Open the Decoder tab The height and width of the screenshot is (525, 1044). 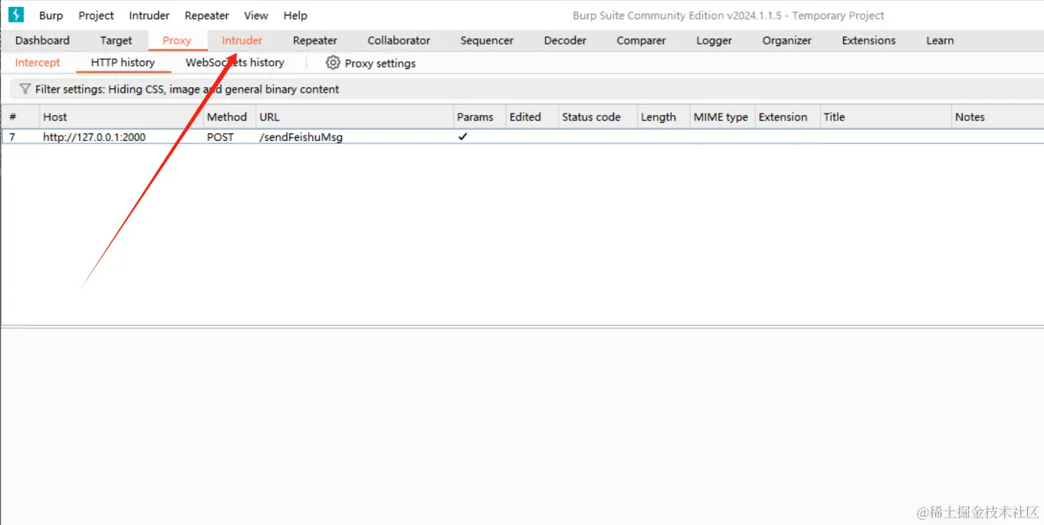coord(565,41)
